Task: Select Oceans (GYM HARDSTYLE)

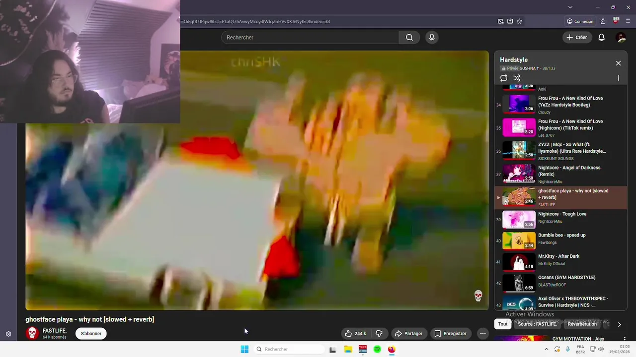Action: coord(561,283)
